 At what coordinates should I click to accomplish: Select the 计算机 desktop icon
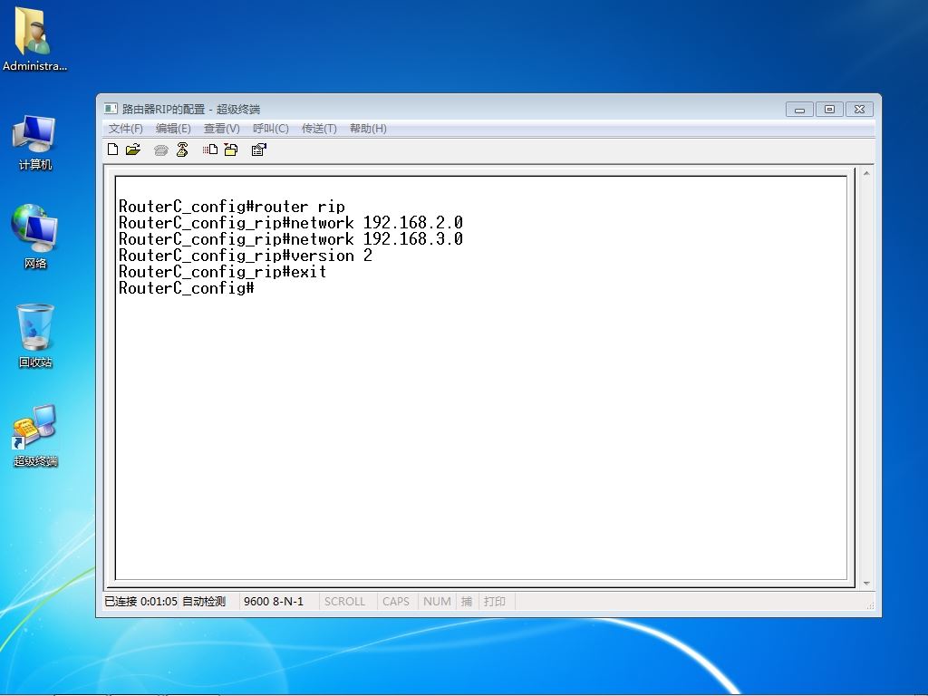[x=34, y=142]
